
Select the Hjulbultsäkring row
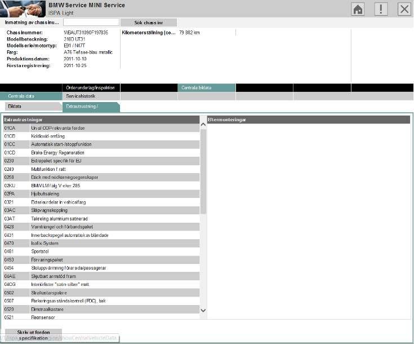[x=101, y=194]
